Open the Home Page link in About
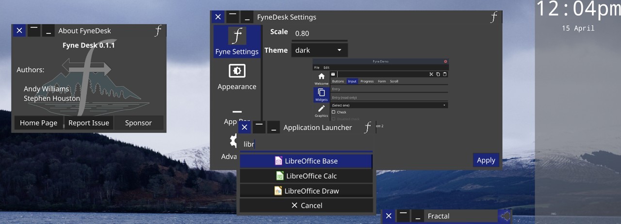The height and width of the screenshot is (224, 621). (x=38, y=123)
